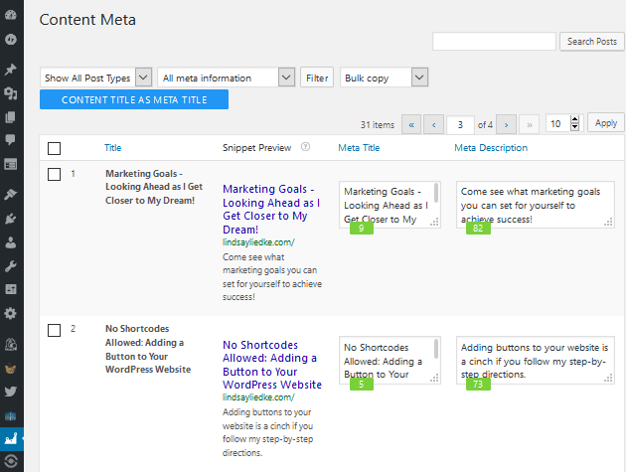626x472 pixels.
Task: Click into the search posts field
Action: click(x=494, y=42)
